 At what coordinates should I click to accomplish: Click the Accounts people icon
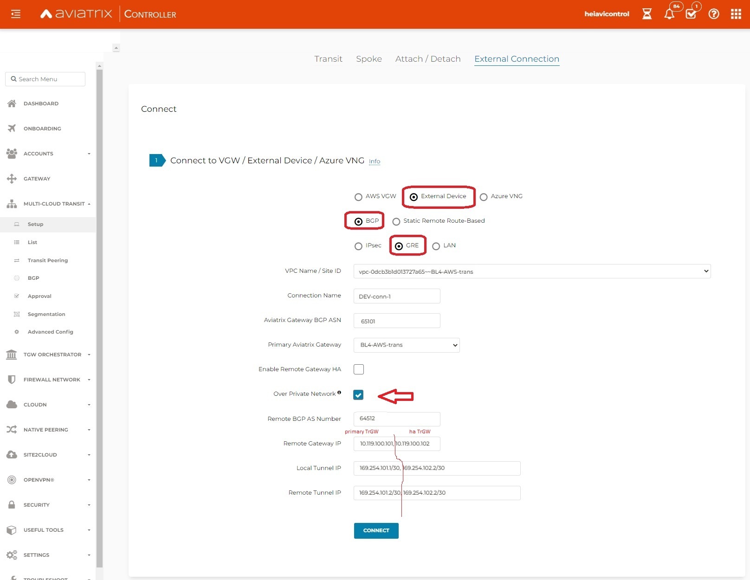[12, 154]
